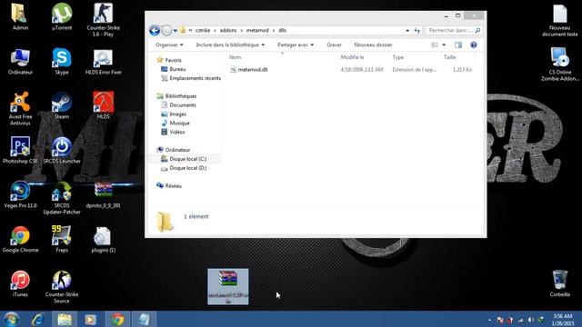The image size is (582, 327).
Task: Click the Rechercher search field
Action: coord(454,30)
